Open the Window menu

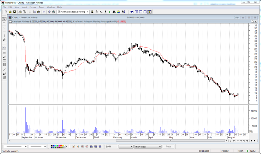51,7
